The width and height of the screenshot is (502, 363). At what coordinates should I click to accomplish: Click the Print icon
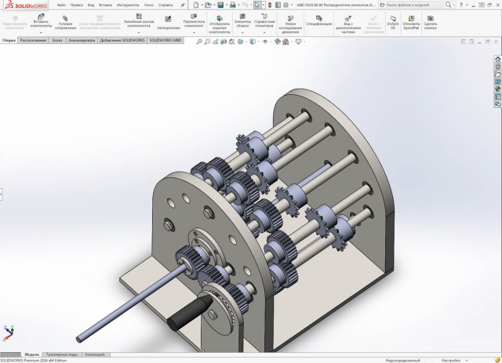click(x=233, y=5)
